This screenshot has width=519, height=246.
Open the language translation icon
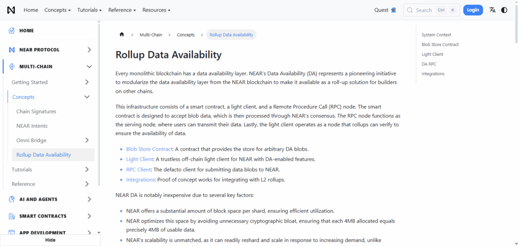pyautogui.click(x=492, y=10)
